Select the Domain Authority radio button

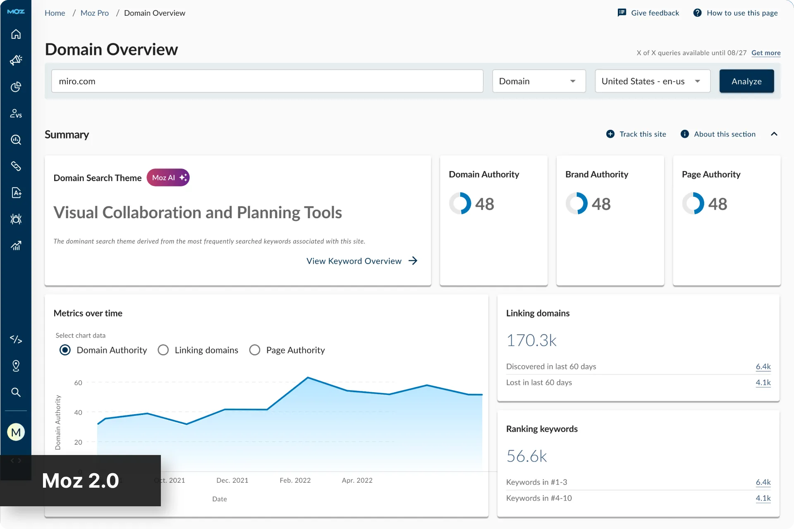coord(65,350)
